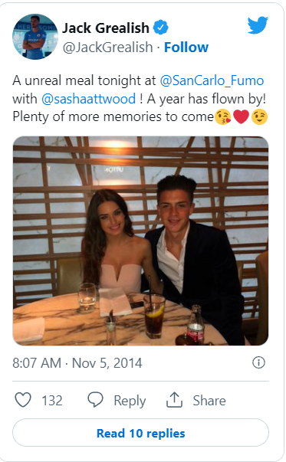This screenshot has width=286, height=462.
Task: Open the Twitter bird logo
Action: point(258,25)
